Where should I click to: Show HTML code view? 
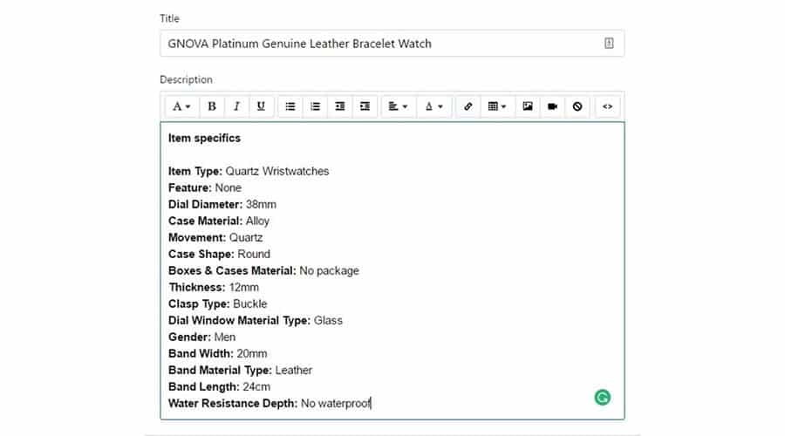click(607, 106)
